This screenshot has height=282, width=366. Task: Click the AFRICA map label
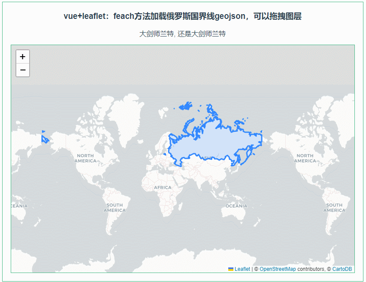(x=163, y=188)
